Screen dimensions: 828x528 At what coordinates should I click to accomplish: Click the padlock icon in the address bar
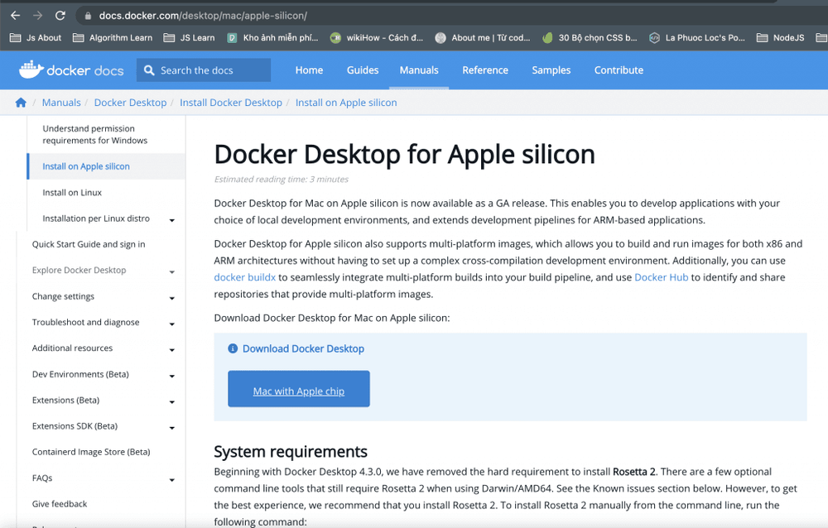88,14
